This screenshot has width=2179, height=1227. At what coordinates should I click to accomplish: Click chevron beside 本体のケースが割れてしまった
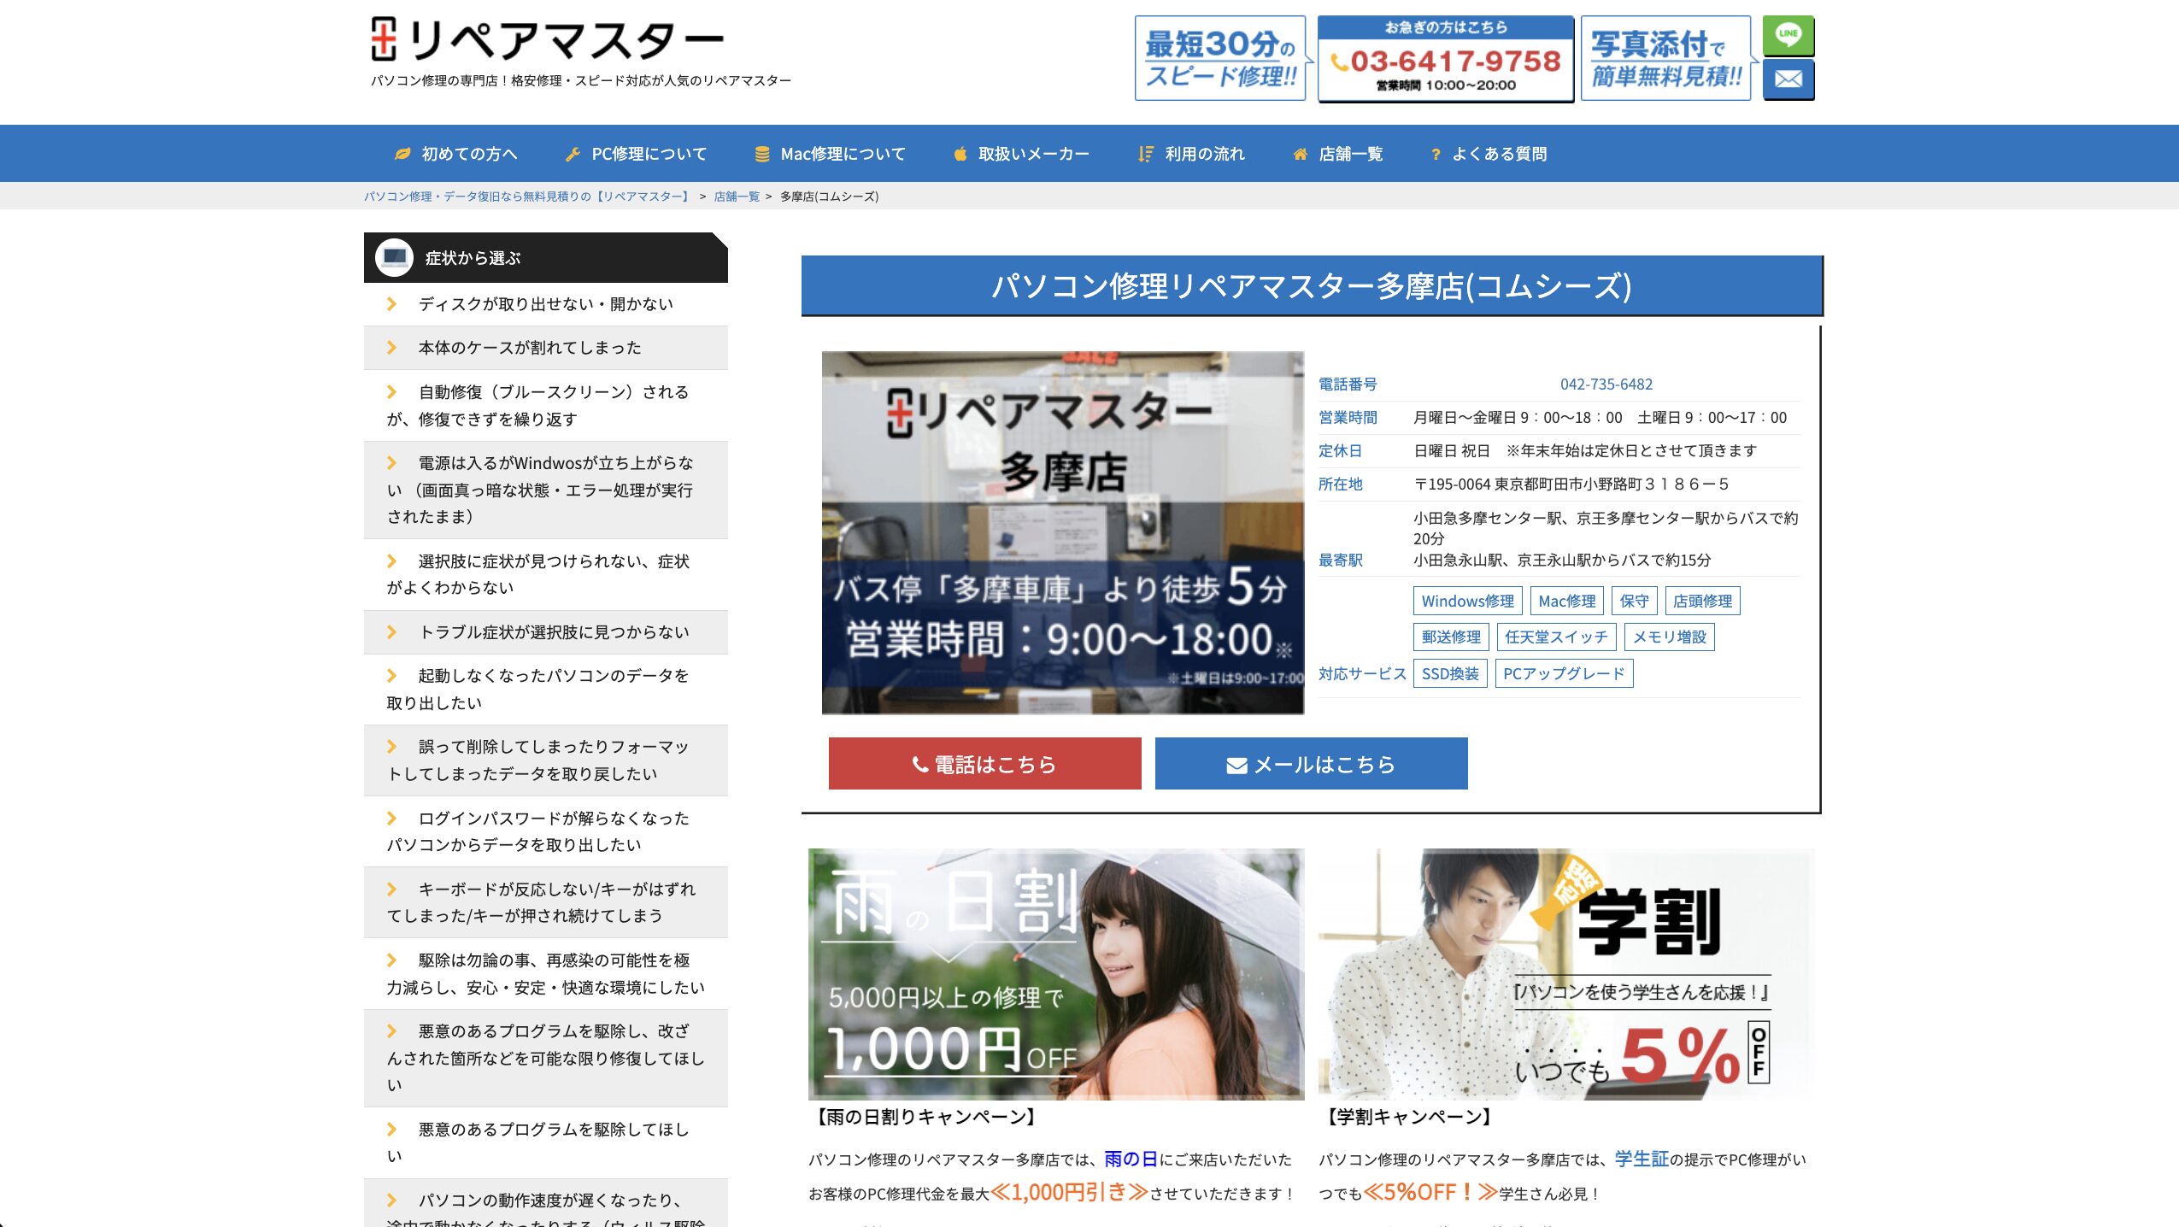pyautogui.click(x=391, y=348)
